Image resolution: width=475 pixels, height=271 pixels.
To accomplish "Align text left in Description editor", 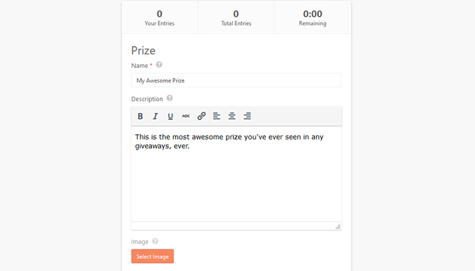I will coord(216,116).
